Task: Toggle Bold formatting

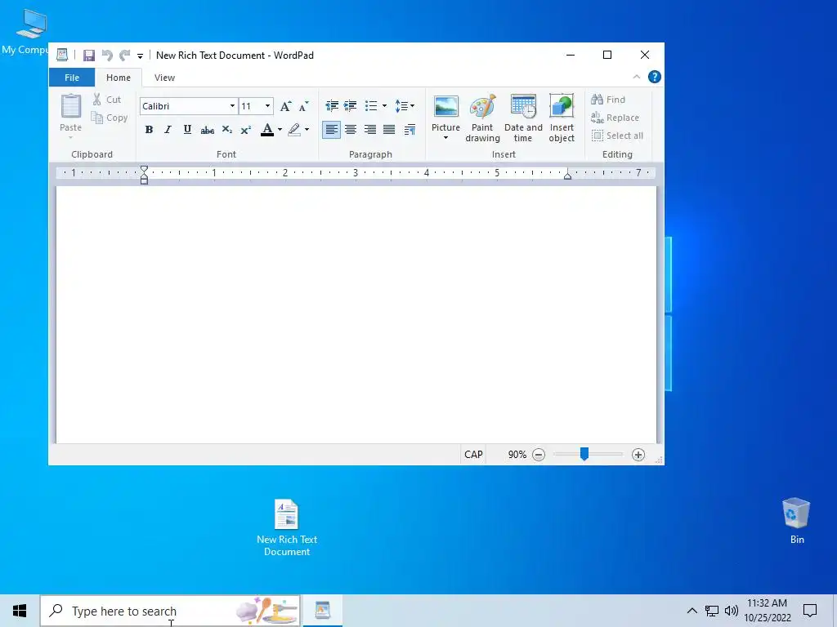Action: tap(149, 130)
